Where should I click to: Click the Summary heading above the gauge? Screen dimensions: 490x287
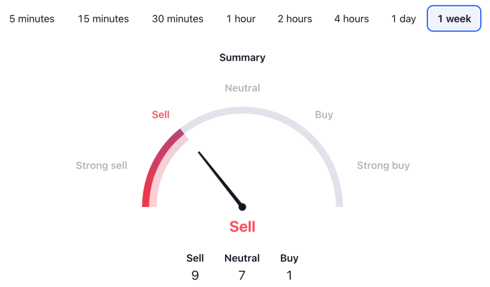242,58
